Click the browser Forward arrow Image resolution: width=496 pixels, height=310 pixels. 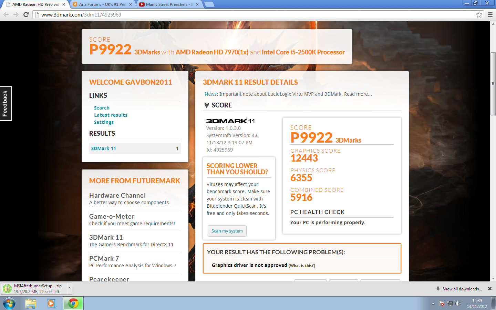click(x=16, y=14)
